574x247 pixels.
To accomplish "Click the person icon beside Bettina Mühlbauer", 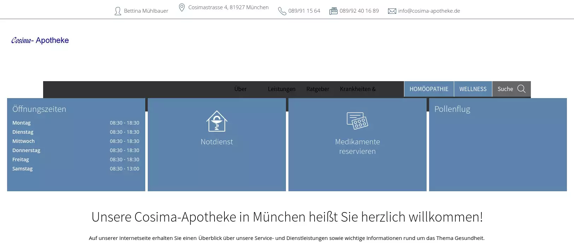I will tap(118, 11).
